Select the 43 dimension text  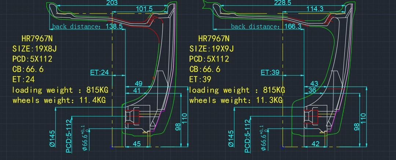[314, 84]
